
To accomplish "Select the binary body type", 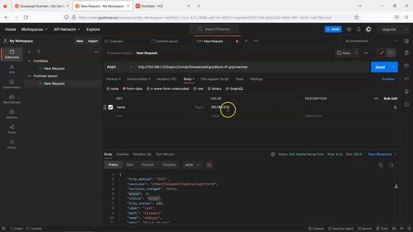I will pyautogui.click(x=215, y=89).
